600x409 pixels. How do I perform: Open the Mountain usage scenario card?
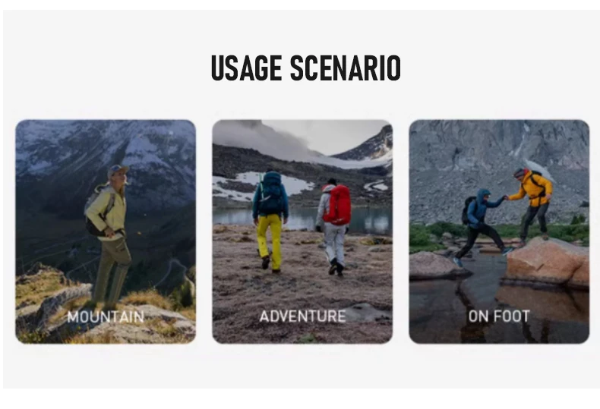coord(106,231)
